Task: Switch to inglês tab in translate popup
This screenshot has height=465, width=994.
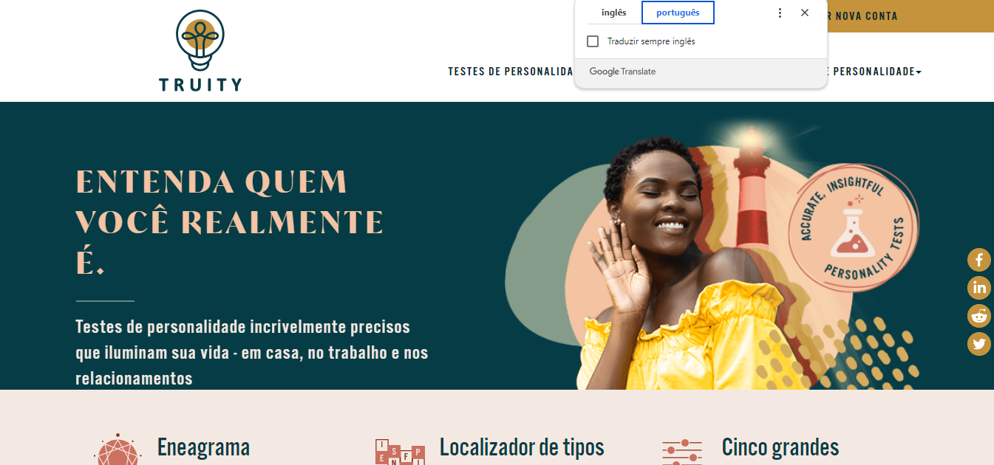Action: [x=613, y=13]
